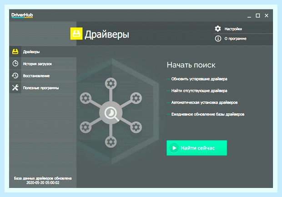
Task: Open История загрузок section
Action: 43,64
